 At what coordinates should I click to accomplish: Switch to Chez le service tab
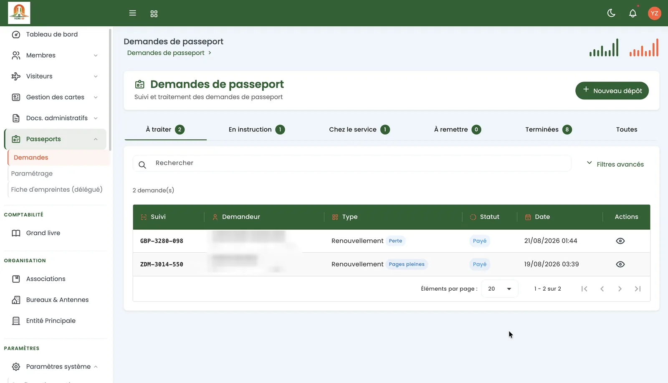coord(359,129)
